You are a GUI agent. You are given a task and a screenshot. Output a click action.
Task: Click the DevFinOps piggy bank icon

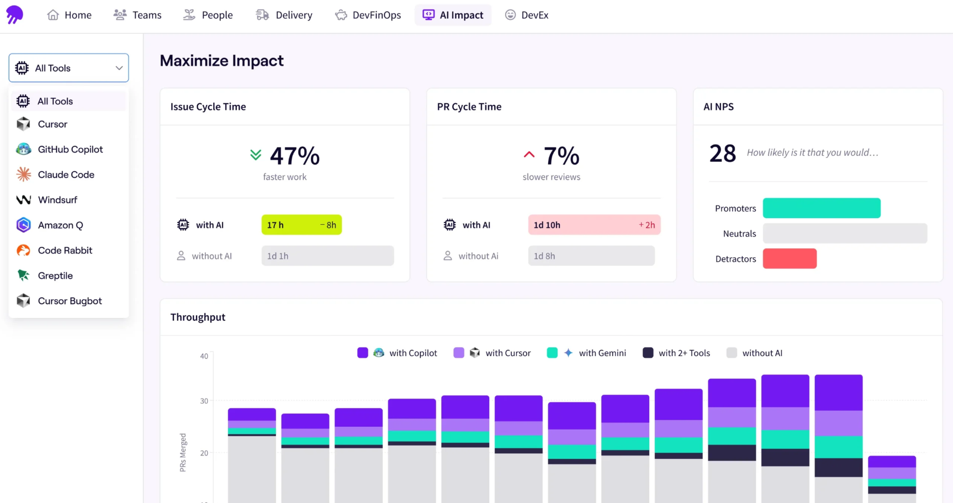pyautogui.click(x=341, y=15)
